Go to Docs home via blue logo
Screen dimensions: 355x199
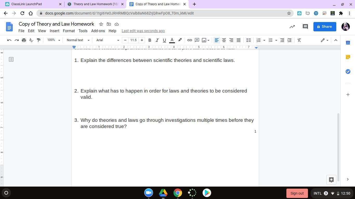click(x=9, y=27)
